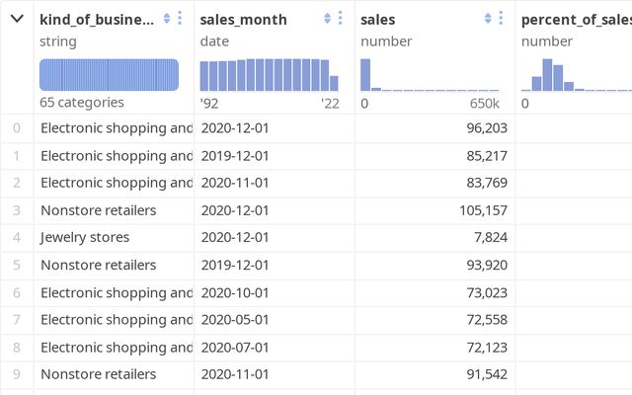Click the kind_of_business categories bar
632x395 pixels.
pos(109,75)
